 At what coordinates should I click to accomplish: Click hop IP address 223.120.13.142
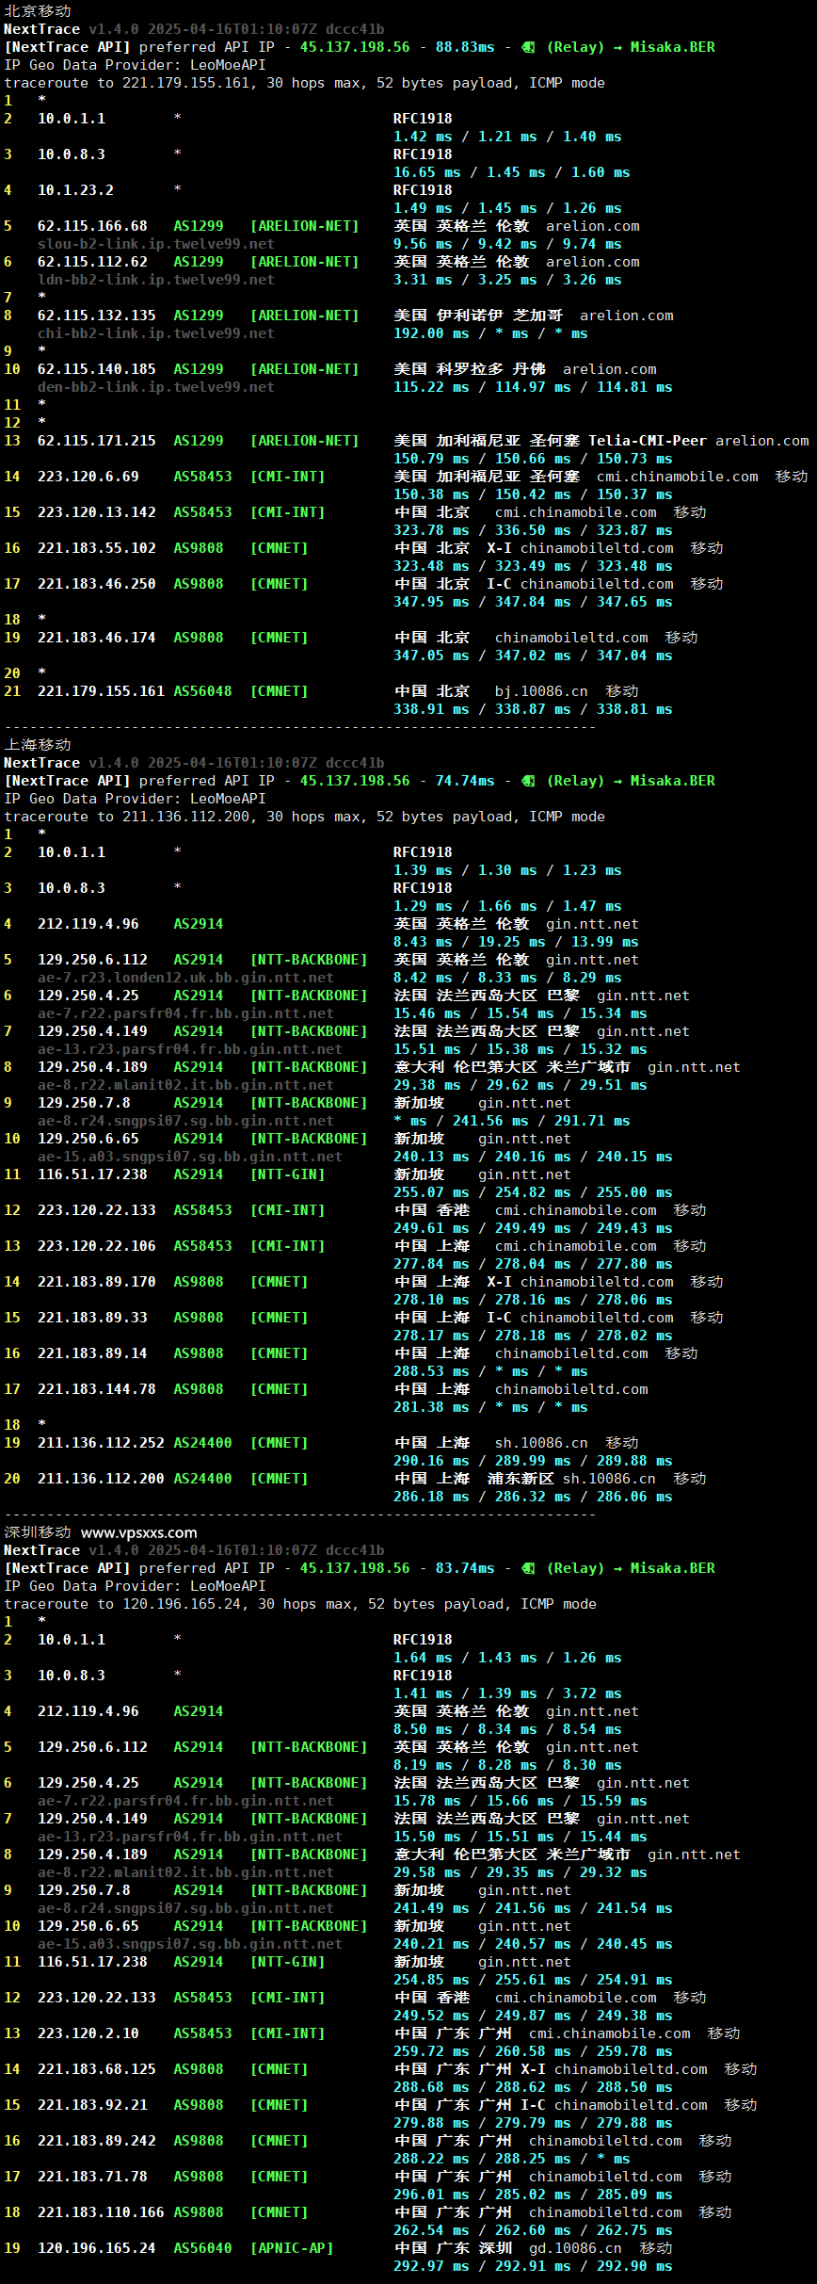97,512
